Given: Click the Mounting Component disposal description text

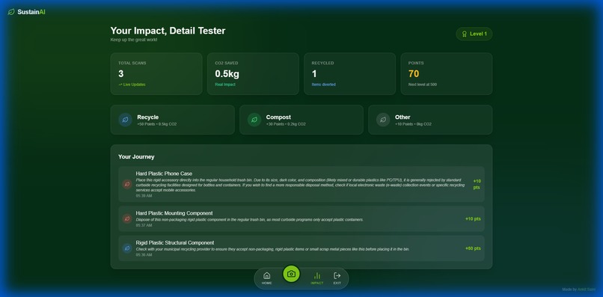Looking at the screenshot, I should (x=250, y=220).
